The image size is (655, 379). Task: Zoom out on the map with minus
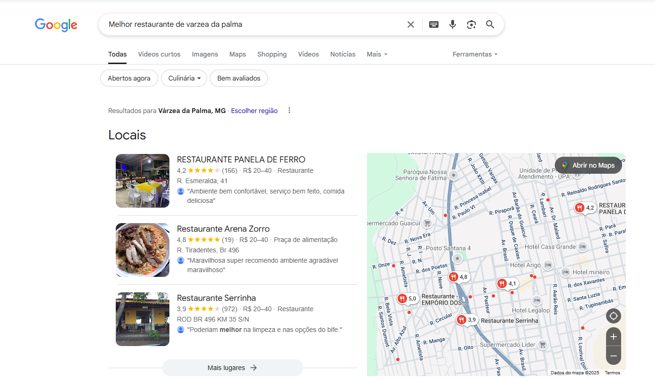coord(614,355)
